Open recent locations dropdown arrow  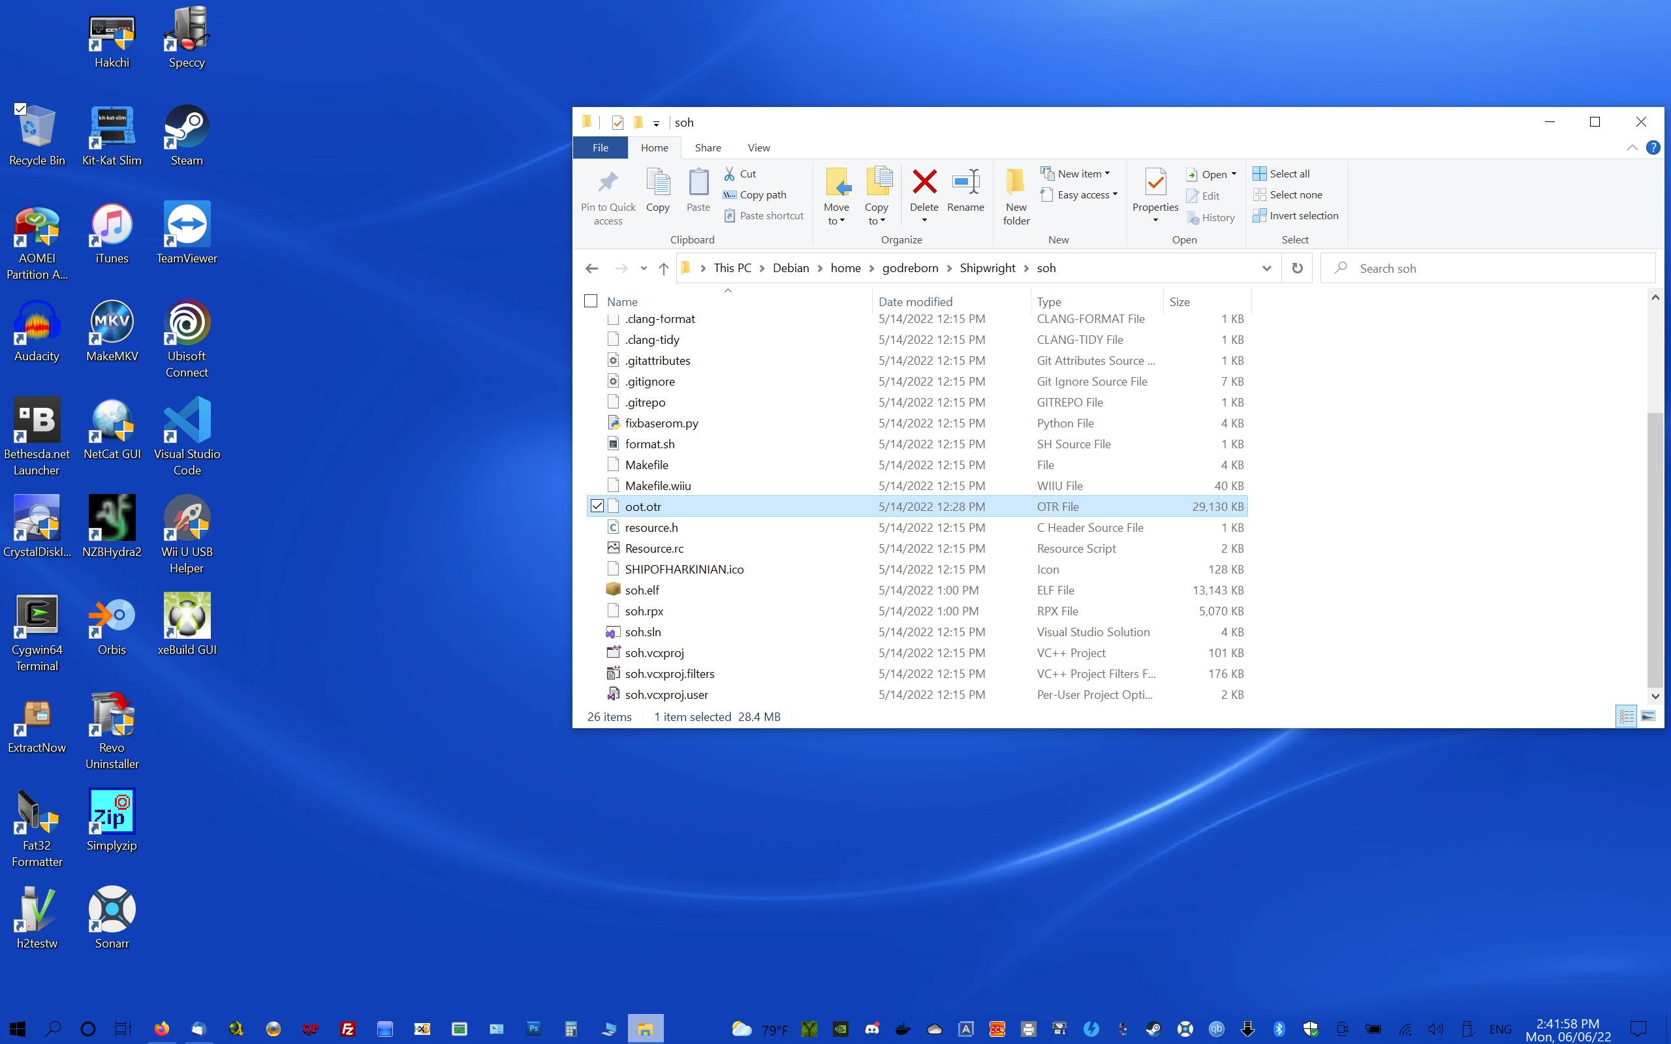(644, 268)
